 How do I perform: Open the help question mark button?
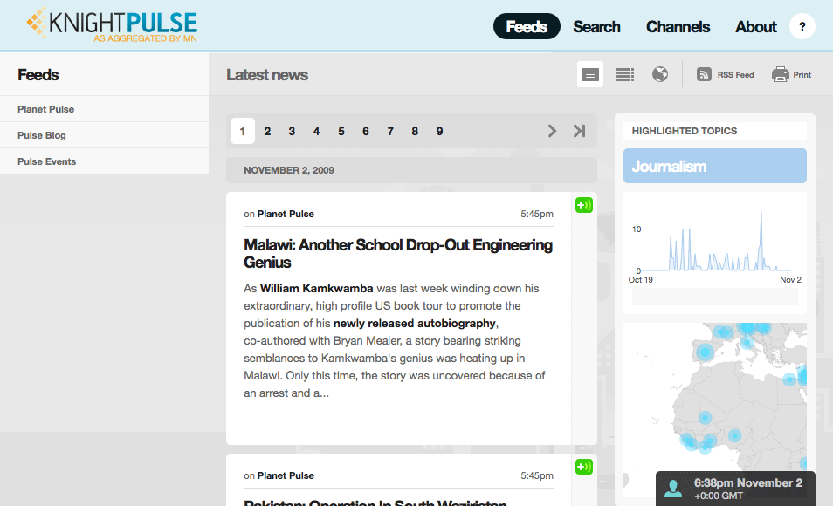802,26
